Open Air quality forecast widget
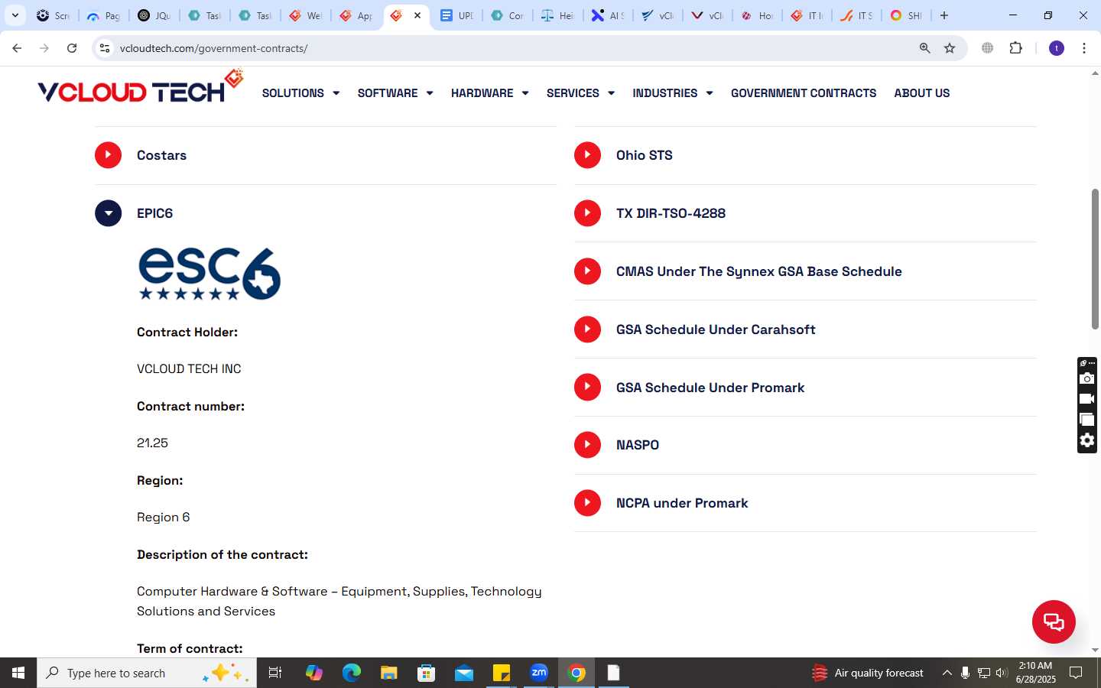The width and height of the screenshot is (1101, 688). pos(868,673)
